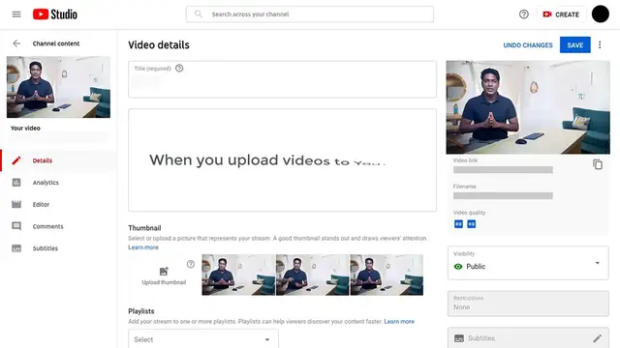Open Channel content label
This screenshot has width=620, height=348.
coord(56,43)
